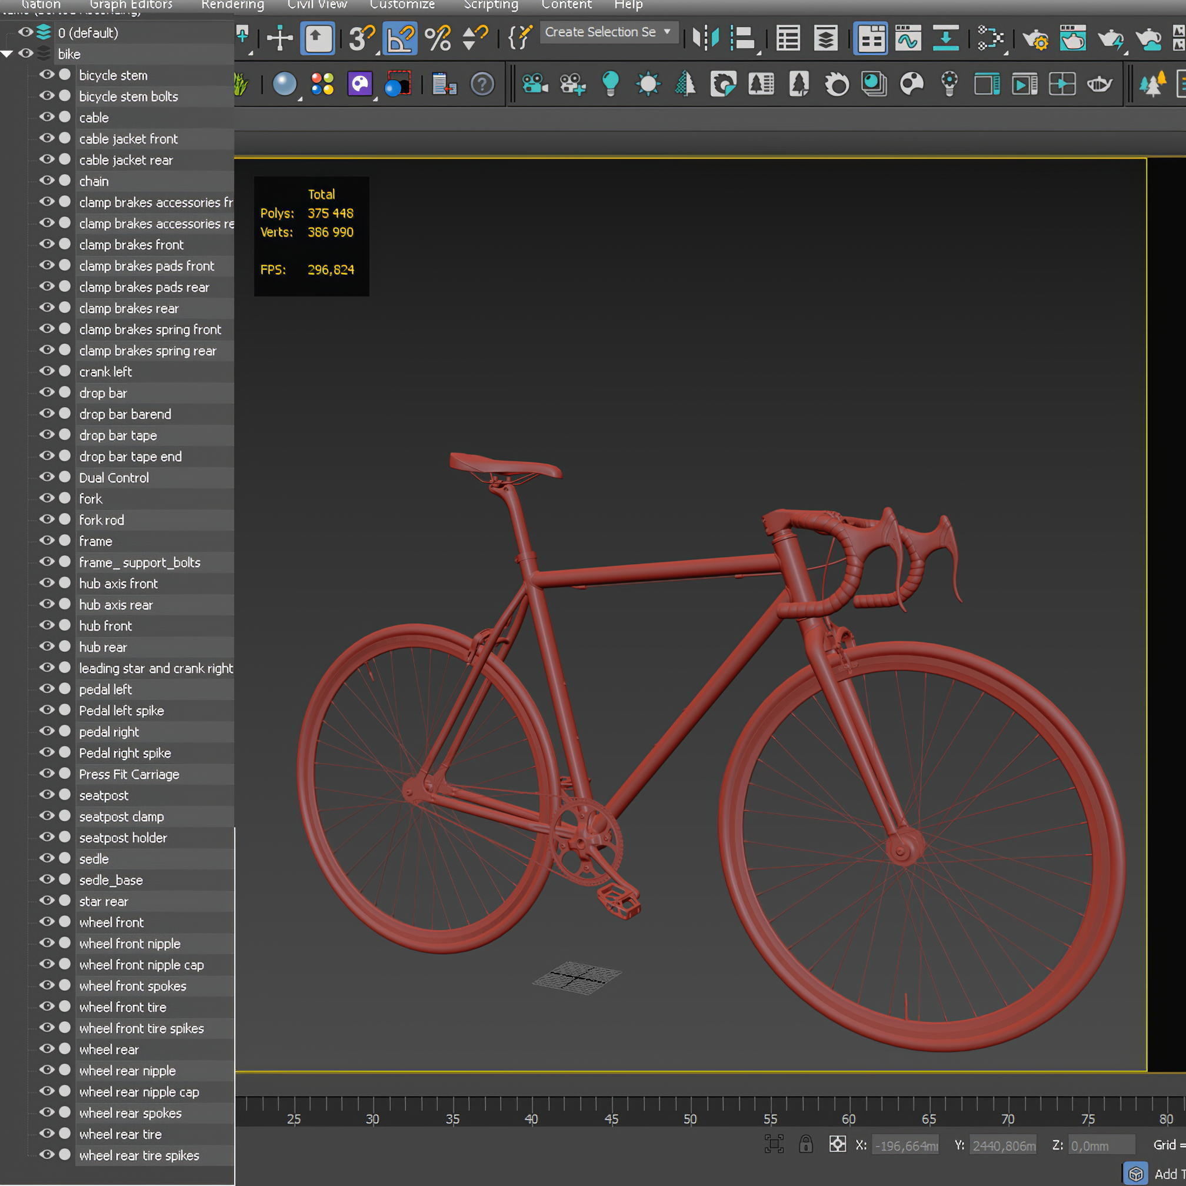Select the Dual Control object
Viewport: 1186px width, 1186px height.
(155, 478)
